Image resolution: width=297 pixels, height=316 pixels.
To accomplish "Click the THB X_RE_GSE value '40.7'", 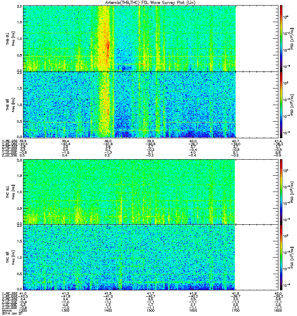I will point(236,141).
